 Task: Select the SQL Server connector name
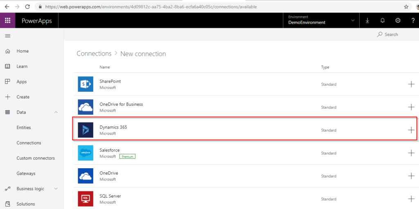click(x=110, y=196)
